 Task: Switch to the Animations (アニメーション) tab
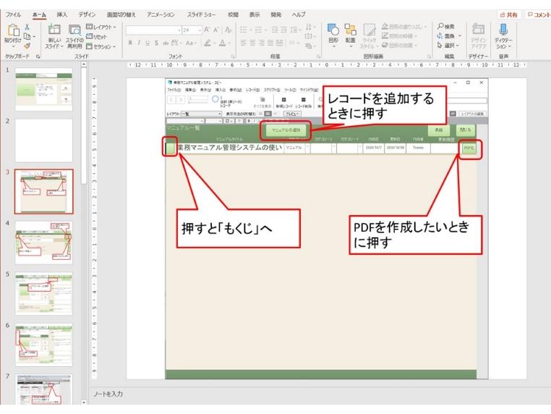(161, 14)
